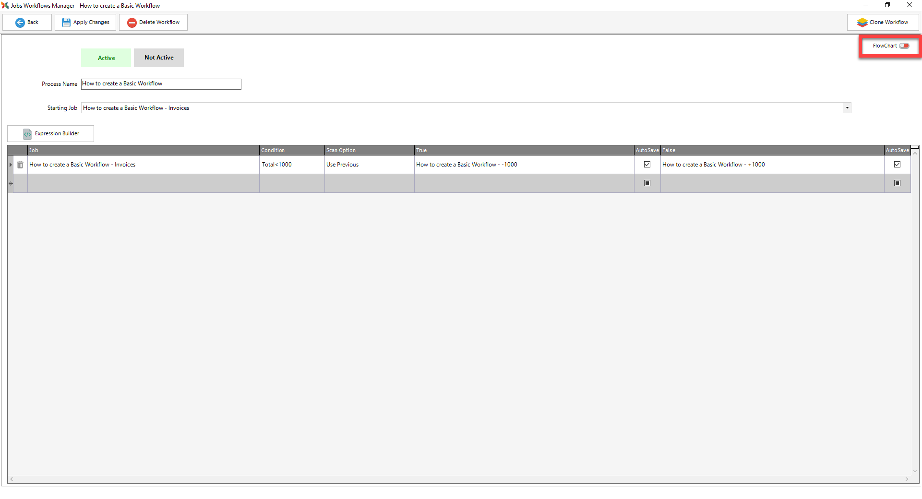Open the Starting Job dropdown

847,108
